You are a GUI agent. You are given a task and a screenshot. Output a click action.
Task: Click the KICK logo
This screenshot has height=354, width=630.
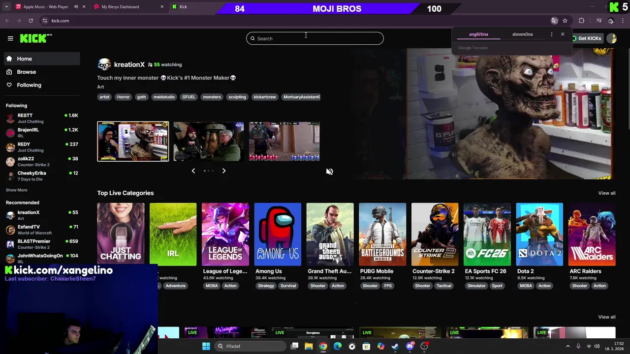pos(36,38)
